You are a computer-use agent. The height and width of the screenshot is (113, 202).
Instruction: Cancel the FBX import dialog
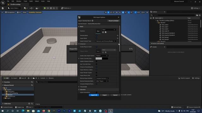coord(115,95)
